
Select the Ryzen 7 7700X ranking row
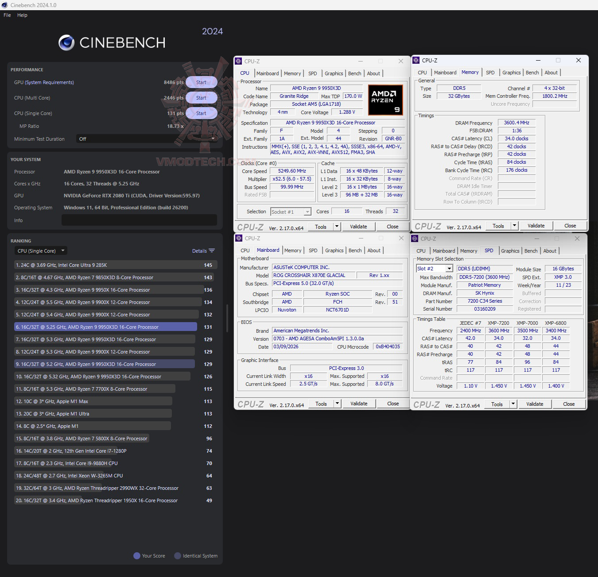tap(116, 389)
